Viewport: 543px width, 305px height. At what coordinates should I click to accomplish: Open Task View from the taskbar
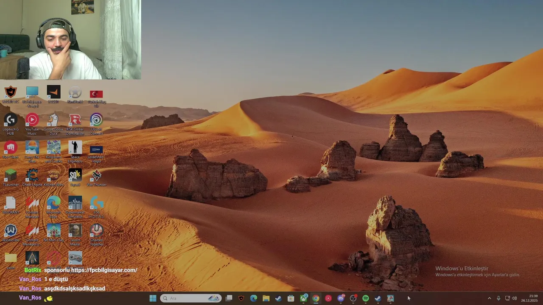tap(229, 298)
